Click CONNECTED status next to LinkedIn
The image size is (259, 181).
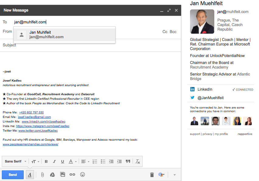click(243, 90)
